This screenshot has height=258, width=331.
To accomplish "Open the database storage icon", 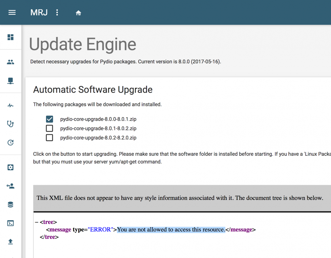I will point(11,205).
